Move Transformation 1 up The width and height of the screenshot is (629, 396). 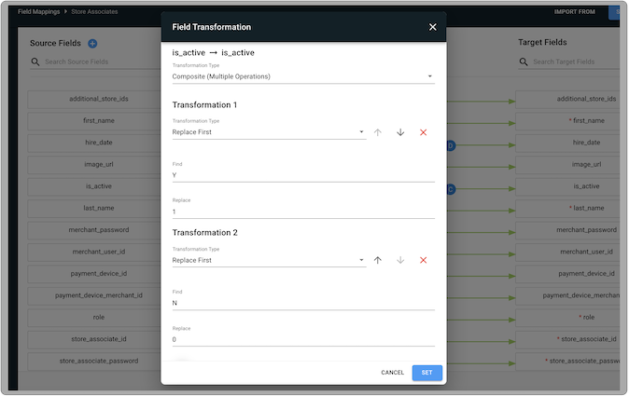377,132
